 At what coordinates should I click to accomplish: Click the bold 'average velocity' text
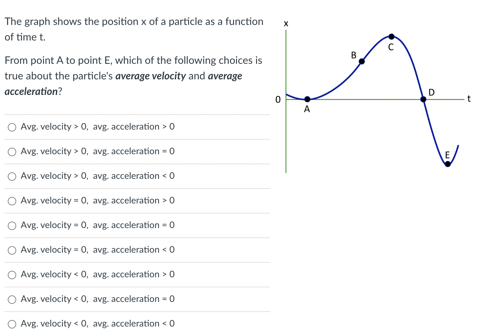(x=151, y=76)
